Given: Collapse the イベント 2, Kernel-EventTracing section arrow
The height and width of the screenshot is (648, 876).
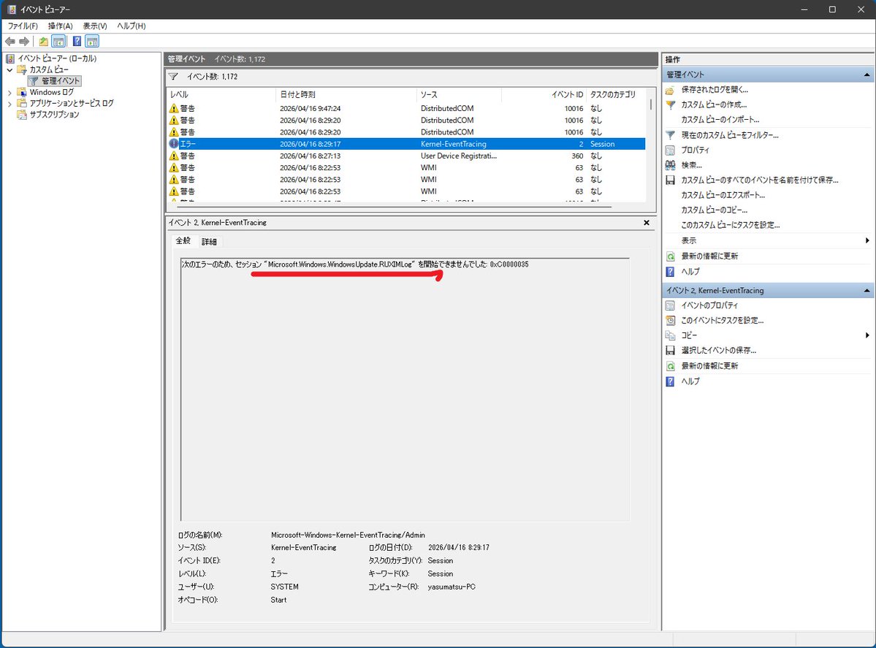Looking at the screenshot, I should tap(867, 291).
